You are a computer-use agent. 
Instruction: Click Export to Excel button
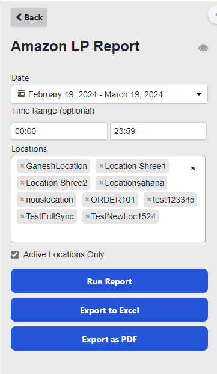point(109,310)
